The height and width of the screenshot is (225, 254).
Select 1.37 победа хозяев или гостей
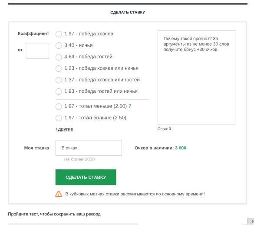click(x=59, y=80)
